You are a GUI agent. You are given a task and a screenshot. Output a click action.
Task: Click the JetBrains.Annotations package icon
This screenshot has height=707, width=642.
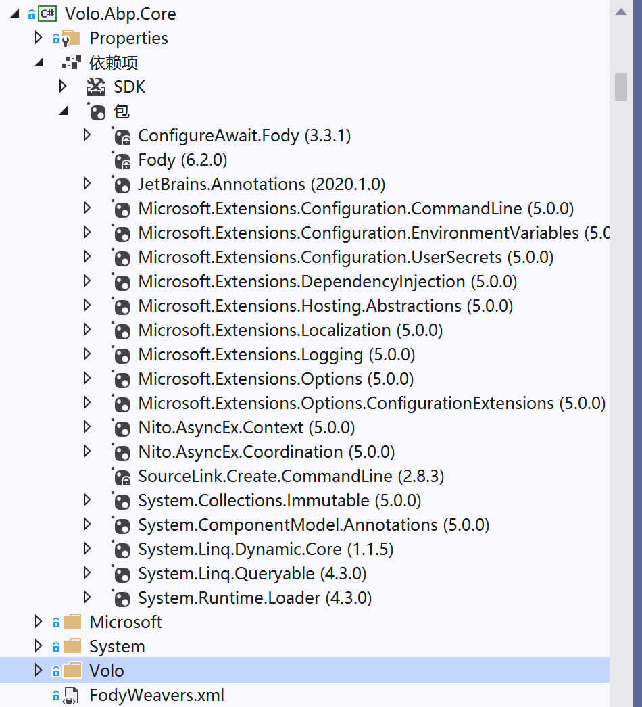pyautogui.click(x=121, y=185)
